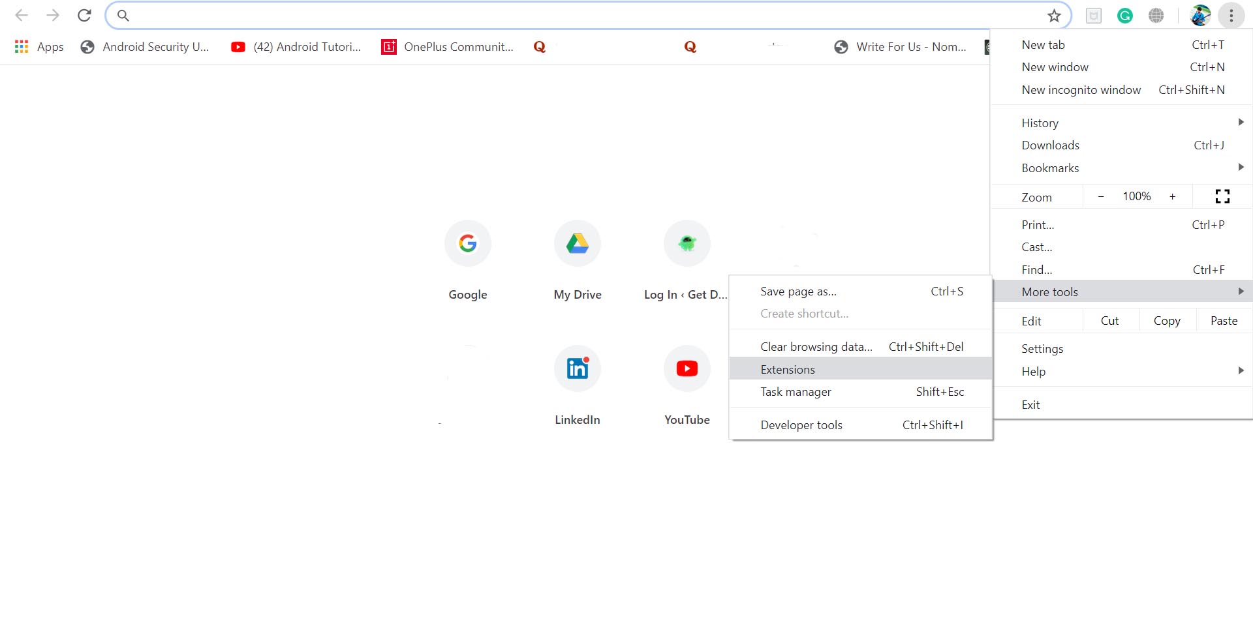Reload the current page
The height and width of the screenshot is (628, 1253).
pyautogui.click(x=84, y=15)
